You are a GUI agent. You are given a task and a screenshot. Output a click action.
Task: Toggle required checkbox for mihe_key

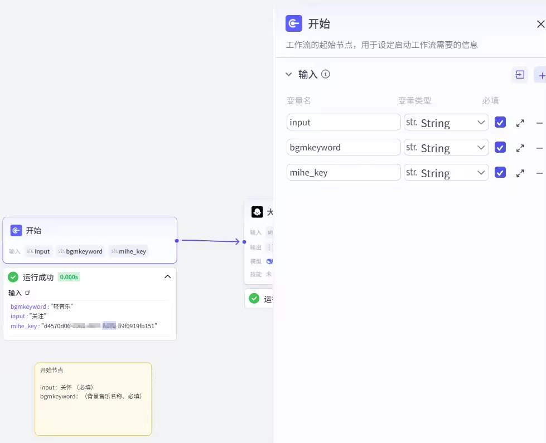coord(500,173)
